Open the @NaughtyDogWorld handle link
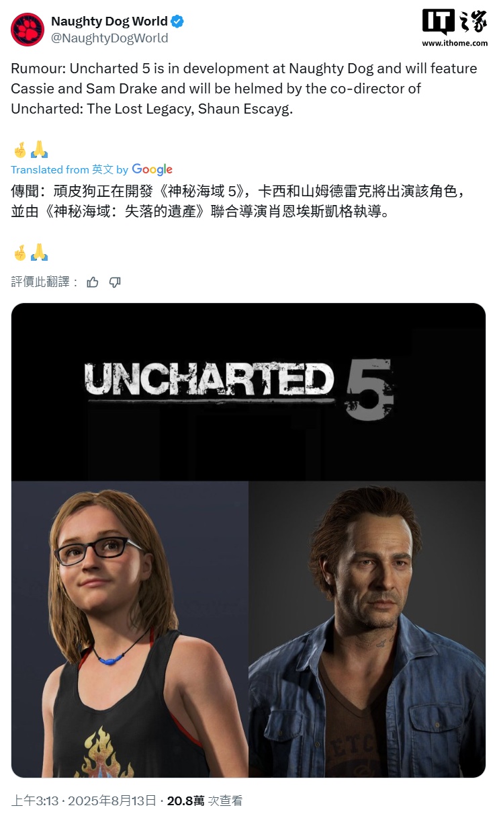This screenshot has width=495, height=816. tap(109, 38)
